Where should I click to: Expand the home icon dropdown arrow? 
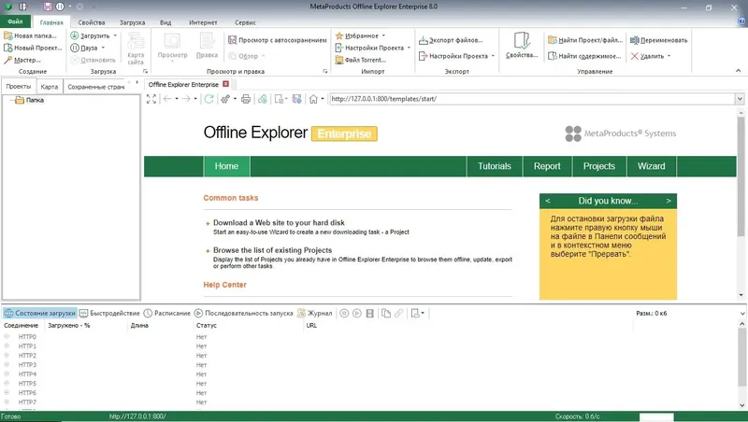click(x=323, y=99)
